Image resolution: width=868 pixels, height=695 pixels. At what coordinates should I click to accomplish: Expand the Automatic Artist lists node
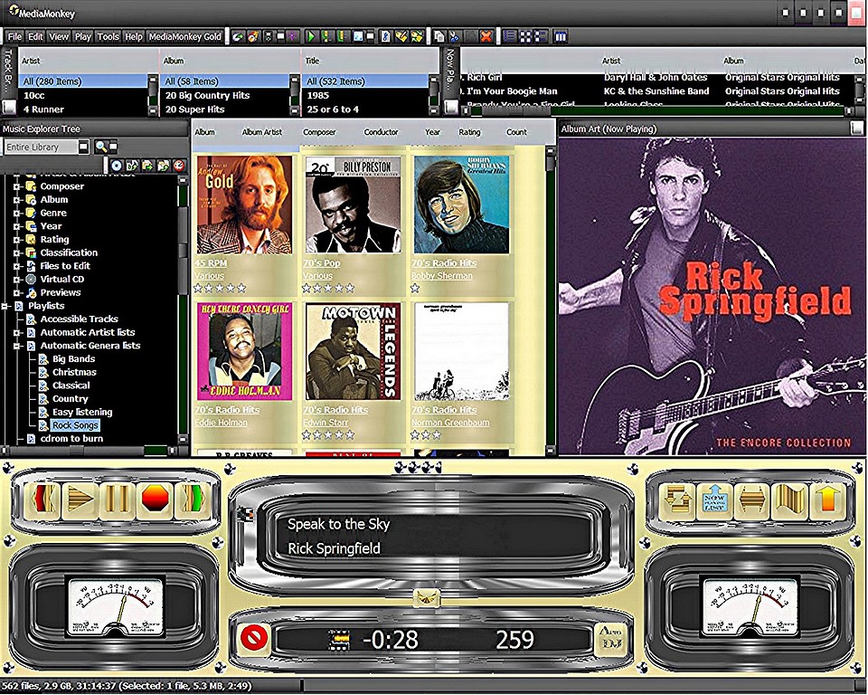pyautogui.click(x=17, y=332)
